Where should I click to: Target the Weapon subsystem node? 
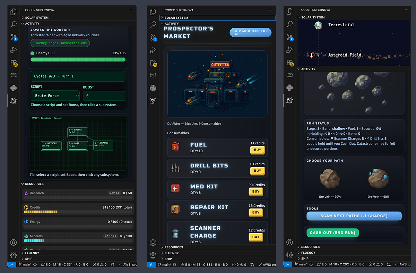(x=104, y=145)
